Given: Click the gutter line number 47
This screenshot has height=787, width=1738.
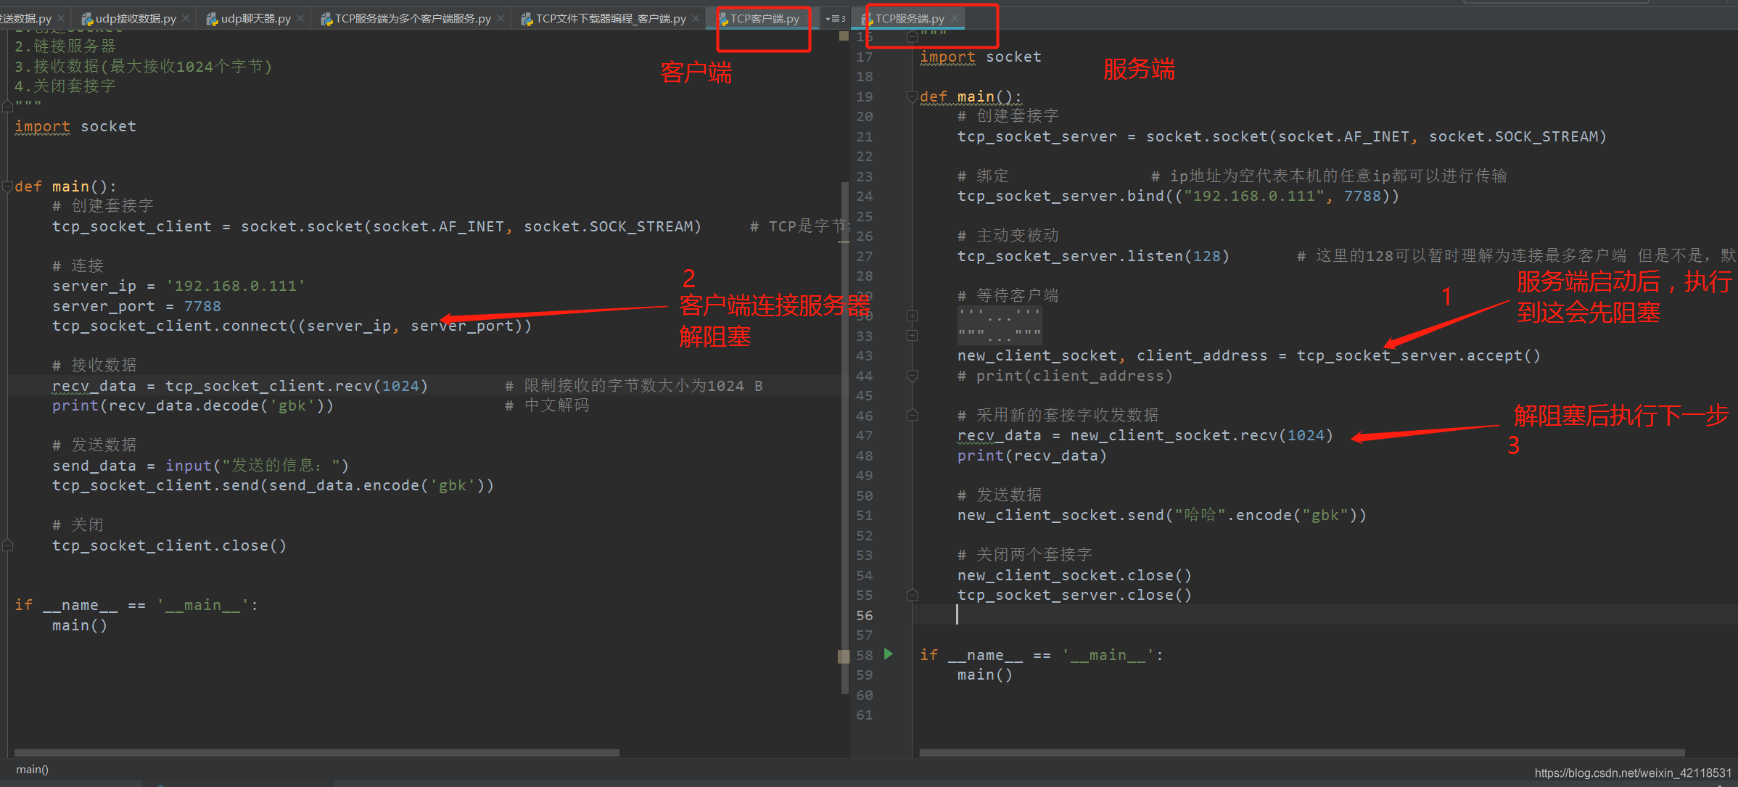Looking at the screenshot, I should click(x=865, y=435).
